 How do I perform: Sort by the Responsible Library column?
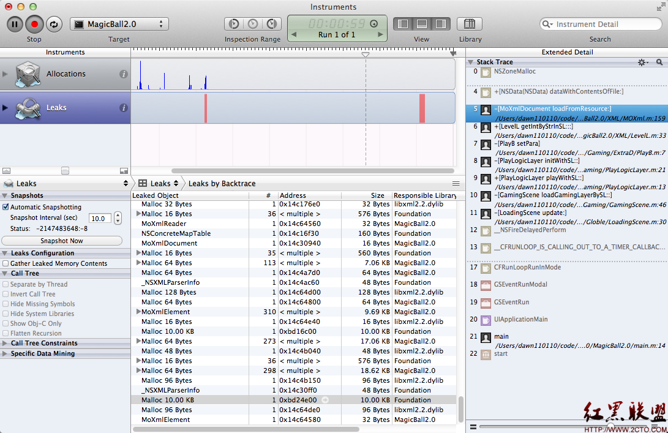point(424,195)
